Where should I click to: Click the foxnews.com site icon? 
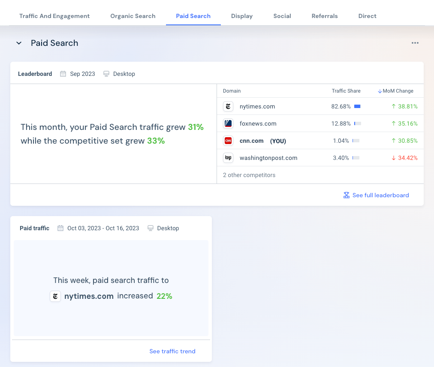(228, 123)
